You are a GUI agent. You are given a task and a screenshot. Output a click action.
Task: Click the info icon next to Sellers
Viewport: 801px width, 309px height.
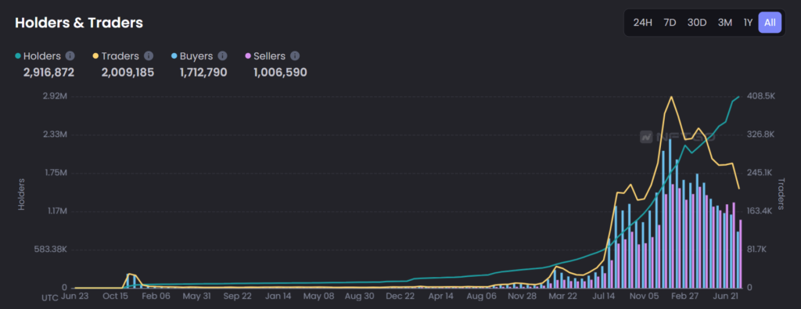tap(295, 56)
